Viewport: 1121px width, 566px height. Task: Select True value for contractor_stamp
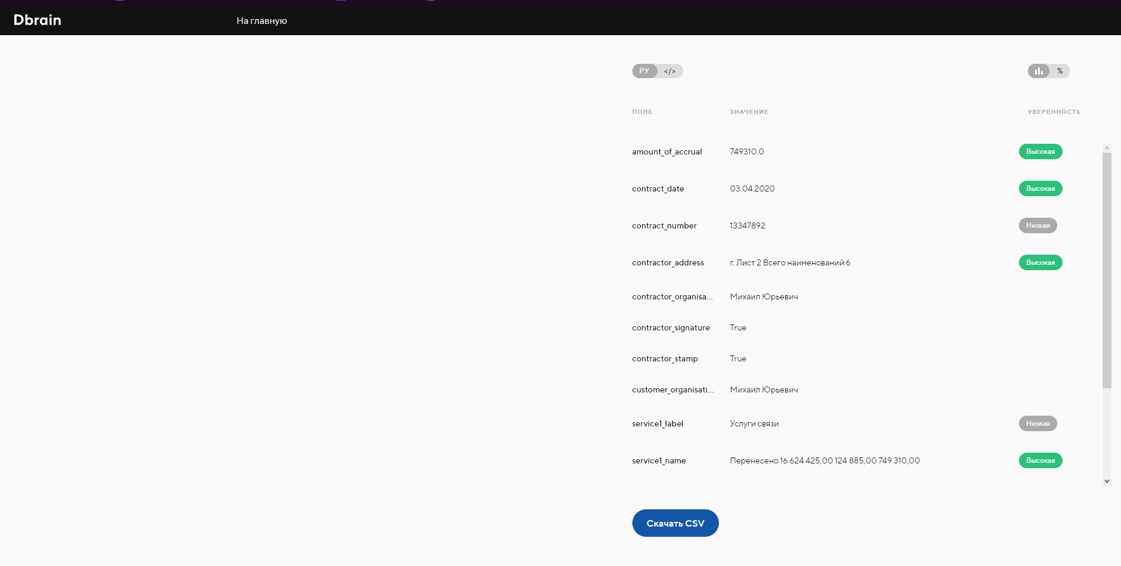click(738, 359)
